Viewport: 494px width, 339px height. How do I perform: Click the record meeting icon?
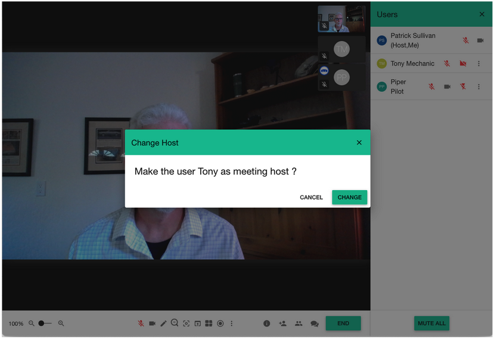pyautogui.click(x=220, y=324)
